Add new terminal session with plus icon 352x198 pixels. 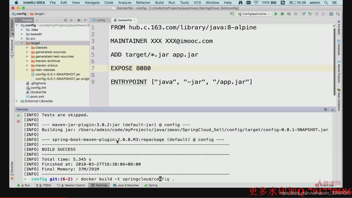(x=18, y=115)
